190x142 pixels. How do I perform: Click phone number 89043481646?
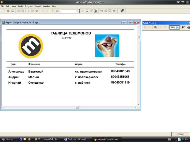(x=120, y=71)
